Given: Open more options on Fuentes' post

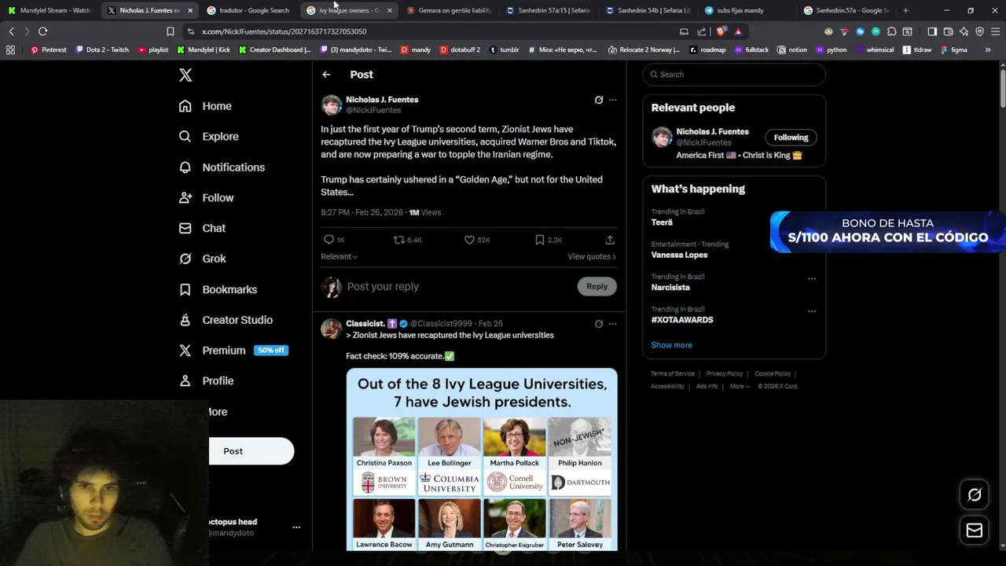Looking at the screenshot, I should tap(613, 100).
